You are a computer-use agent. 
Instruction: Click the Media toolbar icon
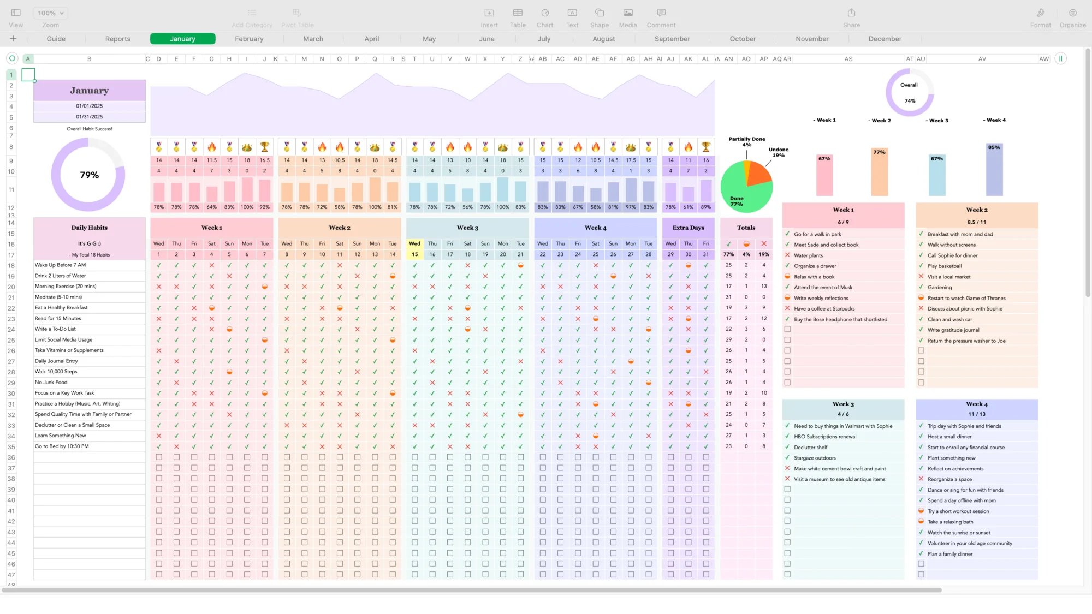point(628,13)
